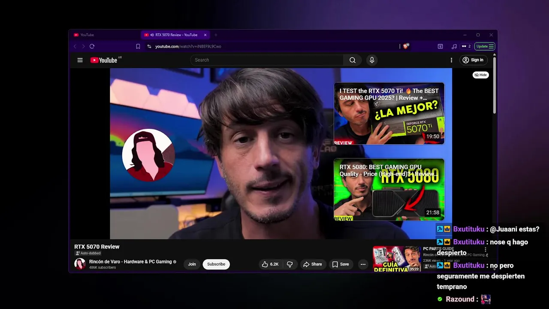
Task: Click the video player frame
Action: coord(281,154)
